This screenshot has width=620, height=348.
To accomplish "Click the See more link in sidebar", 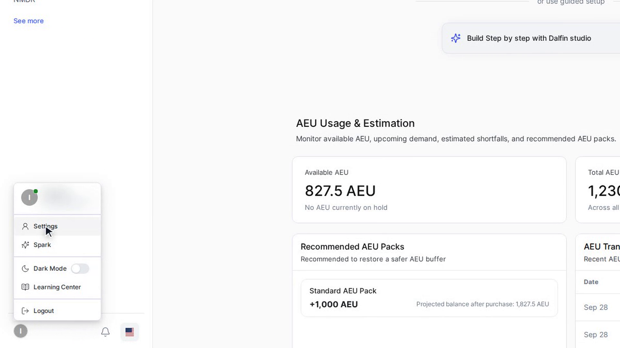I will pyautogui.click(x=28, y=21).
